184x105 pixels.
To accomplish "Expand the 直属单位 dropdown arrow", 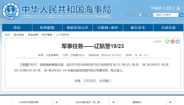I will (x=170, y=102).
